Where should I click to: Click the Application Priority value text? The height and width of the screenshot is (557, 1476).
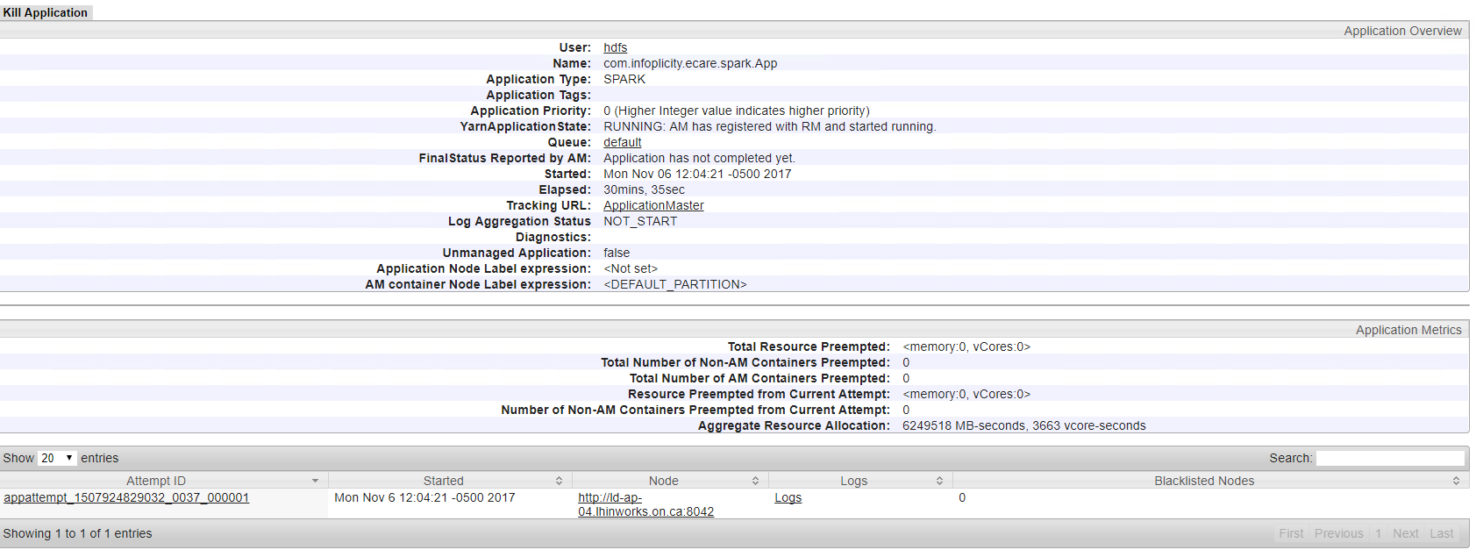coord(737,111)
